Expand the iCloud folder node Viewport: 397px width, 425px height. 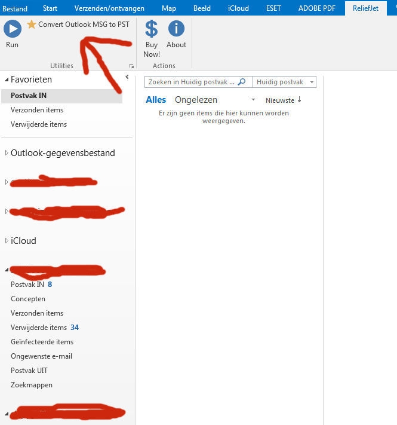pos(7,241)
